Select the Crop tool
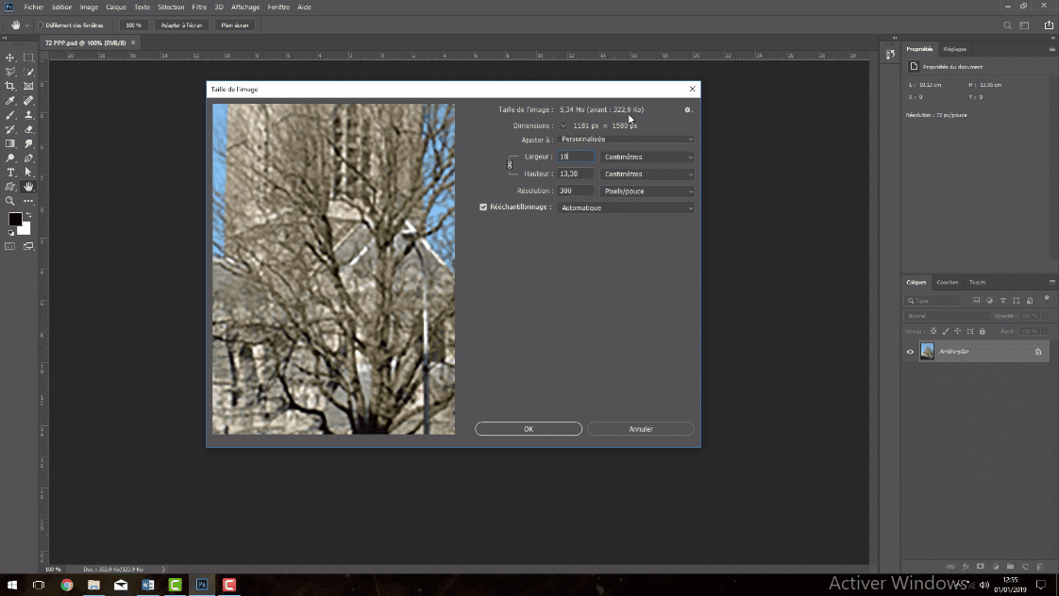 pos(10,86)
